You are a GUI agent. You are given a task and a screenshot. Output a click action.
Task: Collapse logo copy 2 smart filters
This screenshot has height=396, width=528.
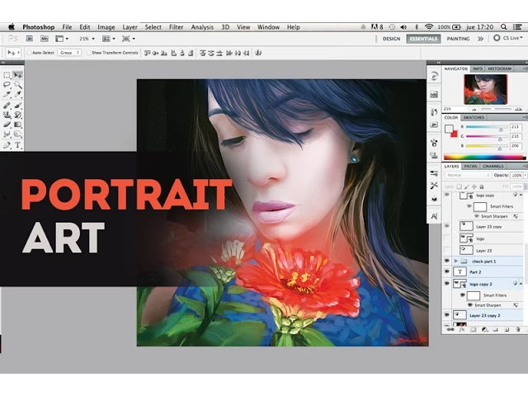click(x=521, y=284)
